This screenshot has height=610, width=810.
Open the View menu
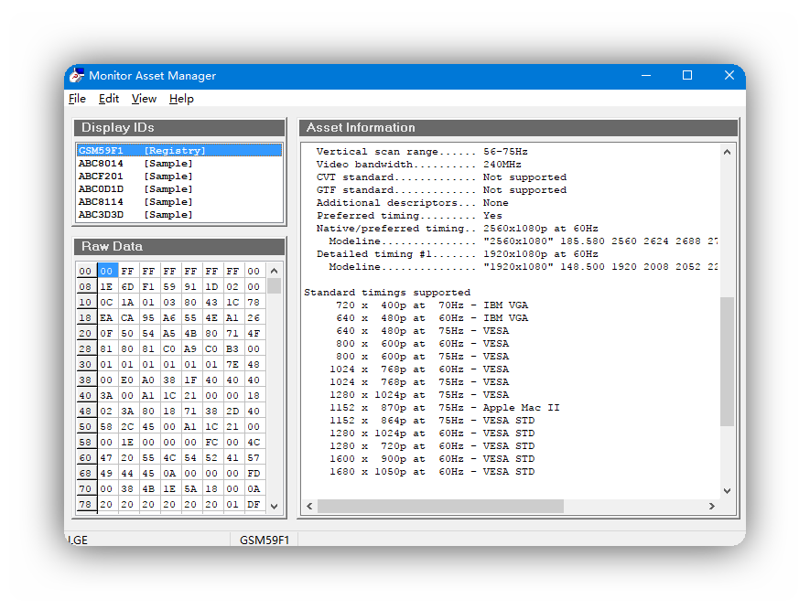tap(144, 99)
